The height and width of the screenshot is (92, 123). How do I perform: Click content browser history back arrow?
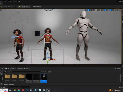pos(2,68)
